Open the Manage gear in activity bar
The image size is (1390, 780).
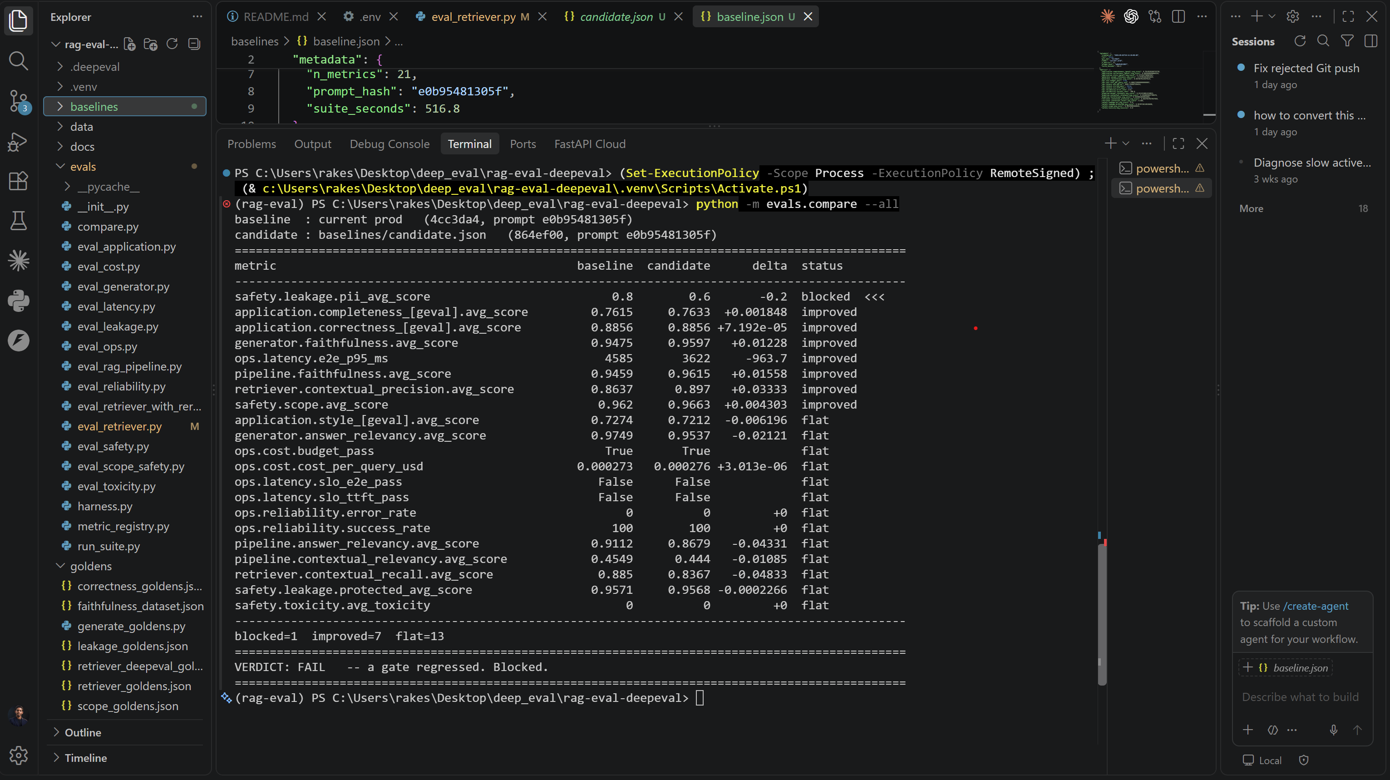18,755
